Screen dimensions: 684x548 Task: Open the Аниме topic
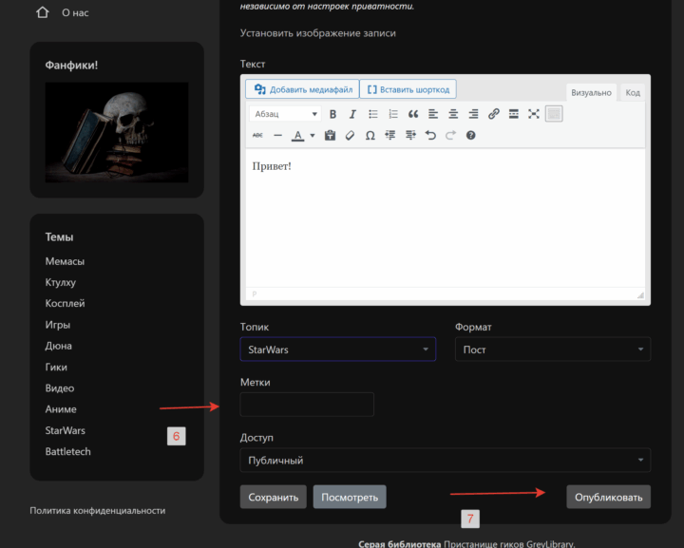[61, 409]
